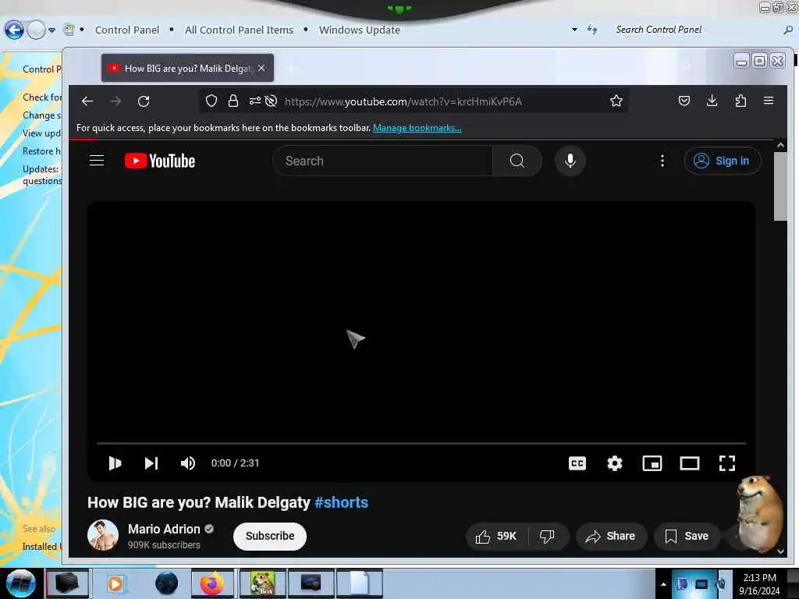Click the video progress bar
The height and width of the screenshot is (599, 799).
coord(421,444)
